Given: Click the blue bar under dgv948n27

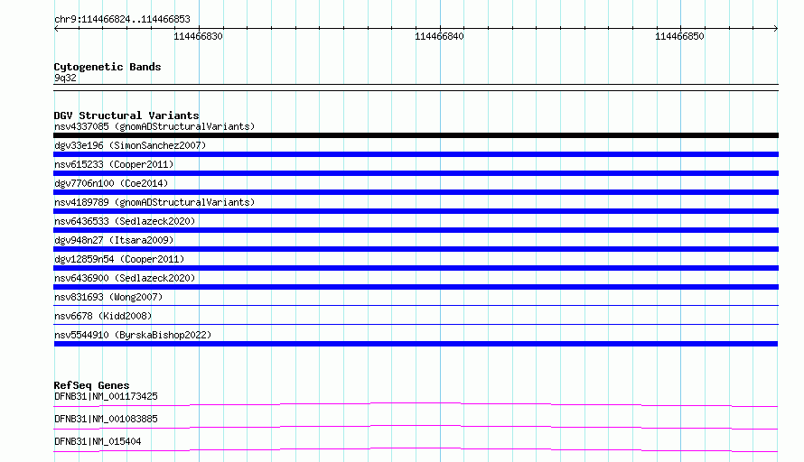Looking at the screenshot, I should point(416,249).
